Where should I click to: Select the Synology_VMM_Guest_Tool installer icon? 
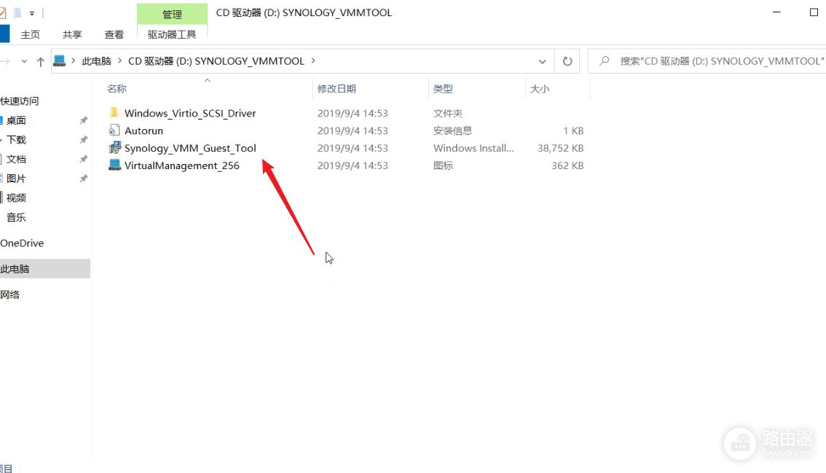pyautogui.click(x=114, y=148)
